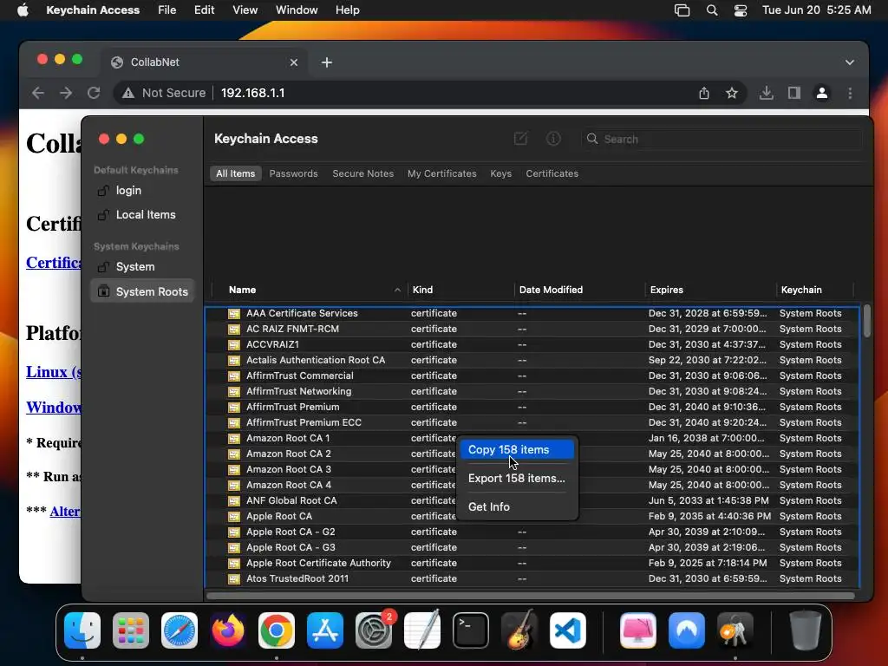888x666 pixels.
Task: Reload the page in Chrome
Action: click(x=94, y=93)
